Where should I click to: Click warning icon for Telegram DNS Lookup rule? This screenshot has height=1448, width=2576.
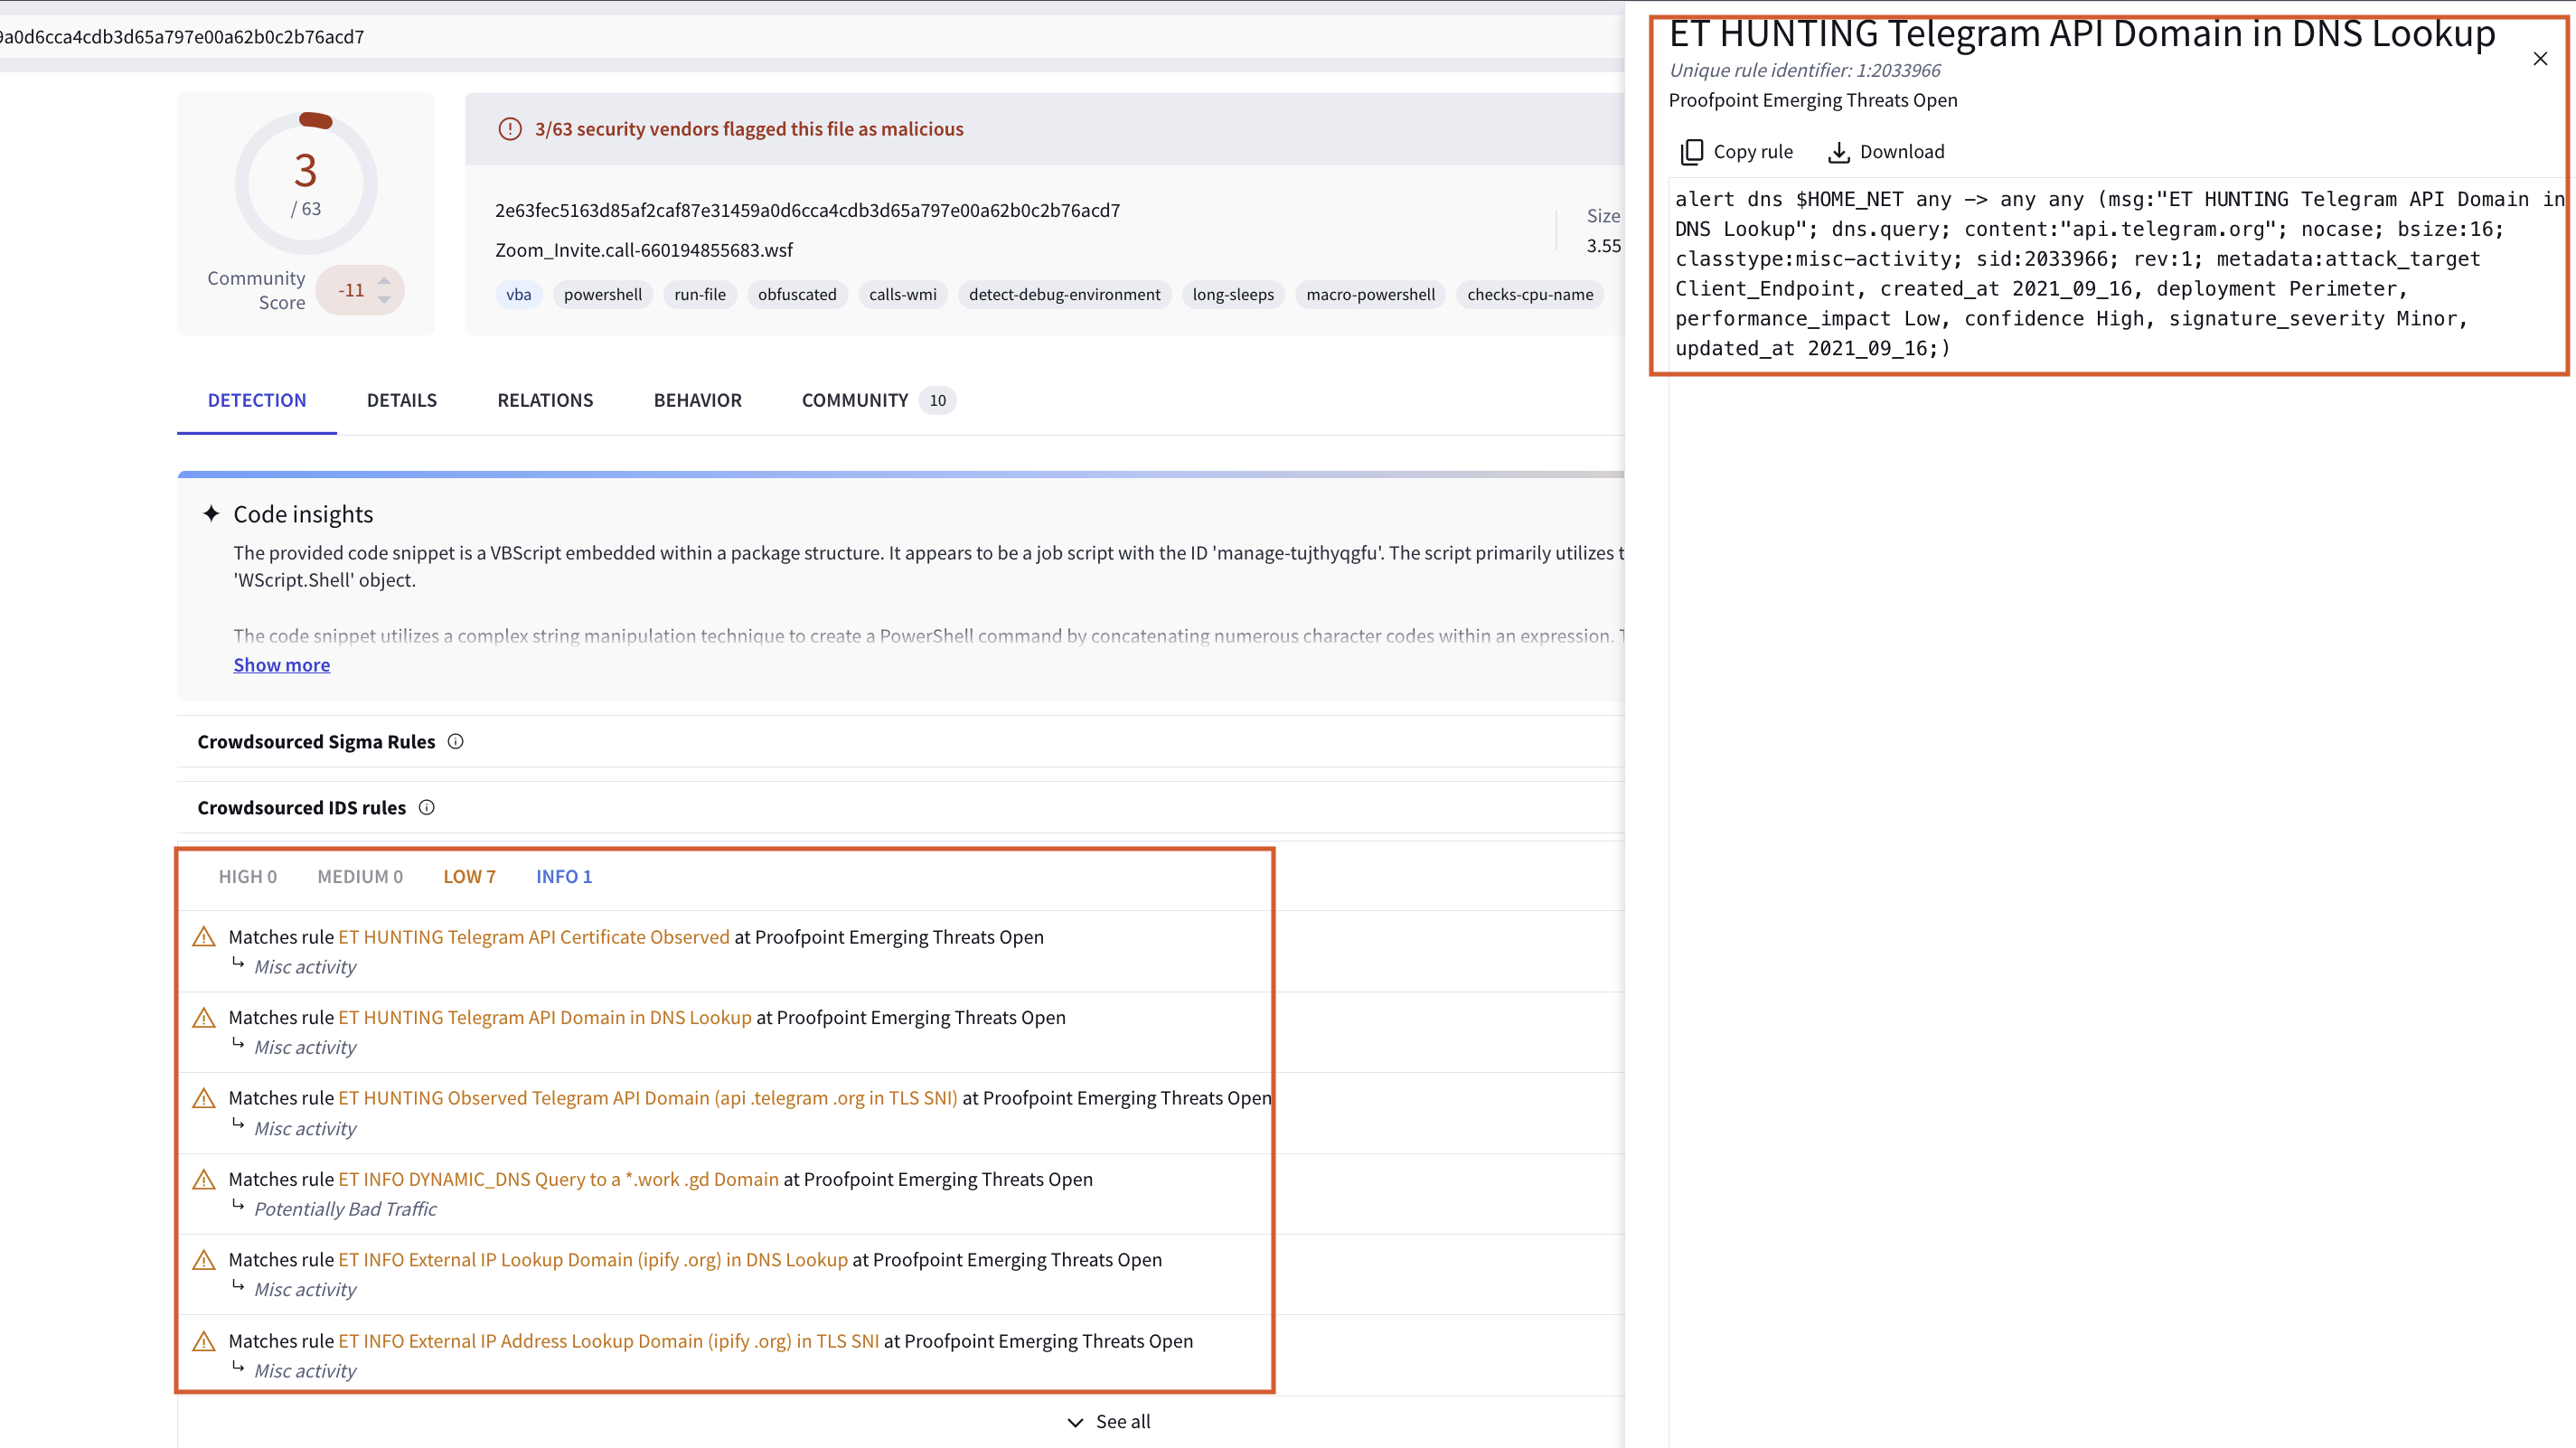click(204, 1018)
